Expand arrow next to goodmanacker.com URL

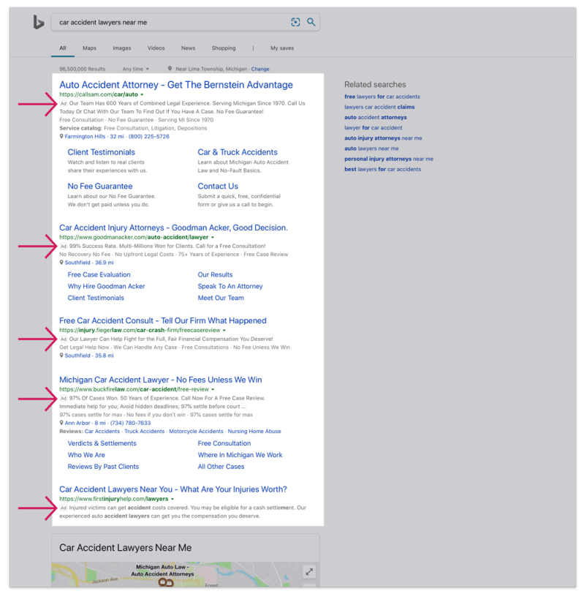(213, 238)
